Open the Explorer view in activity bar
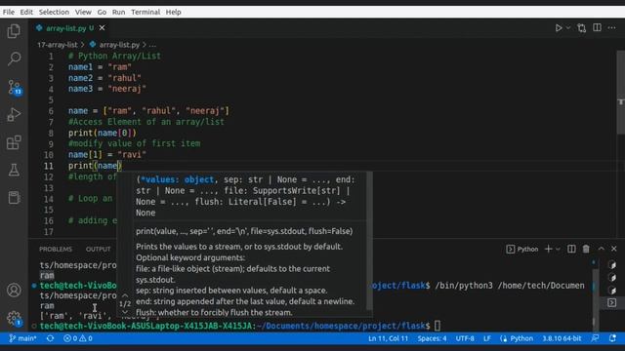625x351 pixels. click(x=14, y=31)
